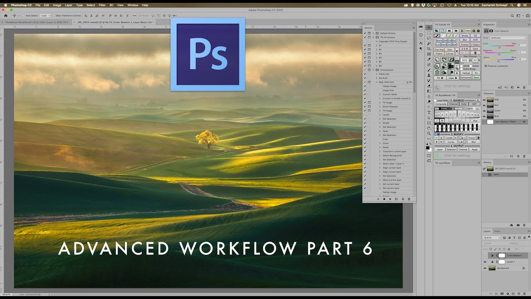Switch to the Paths tab
Image resolution: width=531 pixels, height=299 pixels.
(x=497, y=231)
